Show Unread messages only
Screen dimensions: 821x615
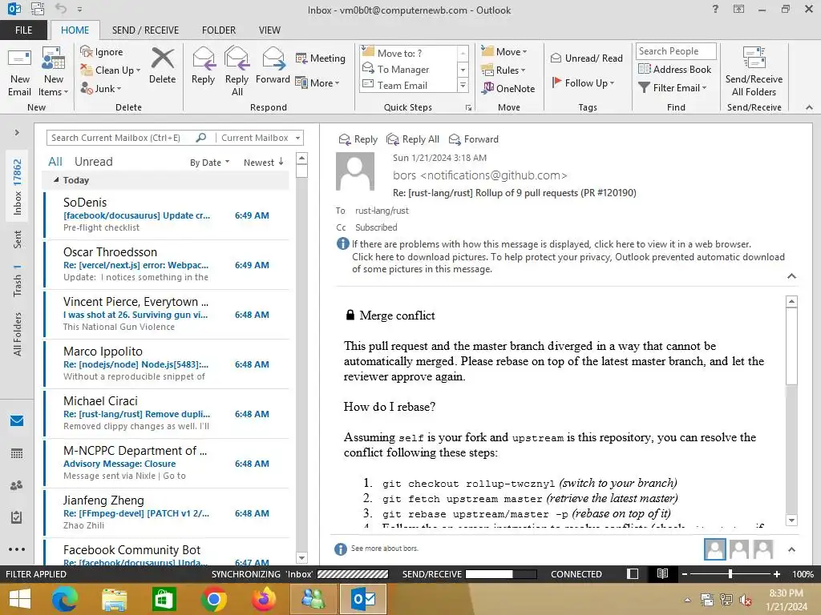point(93,162)
